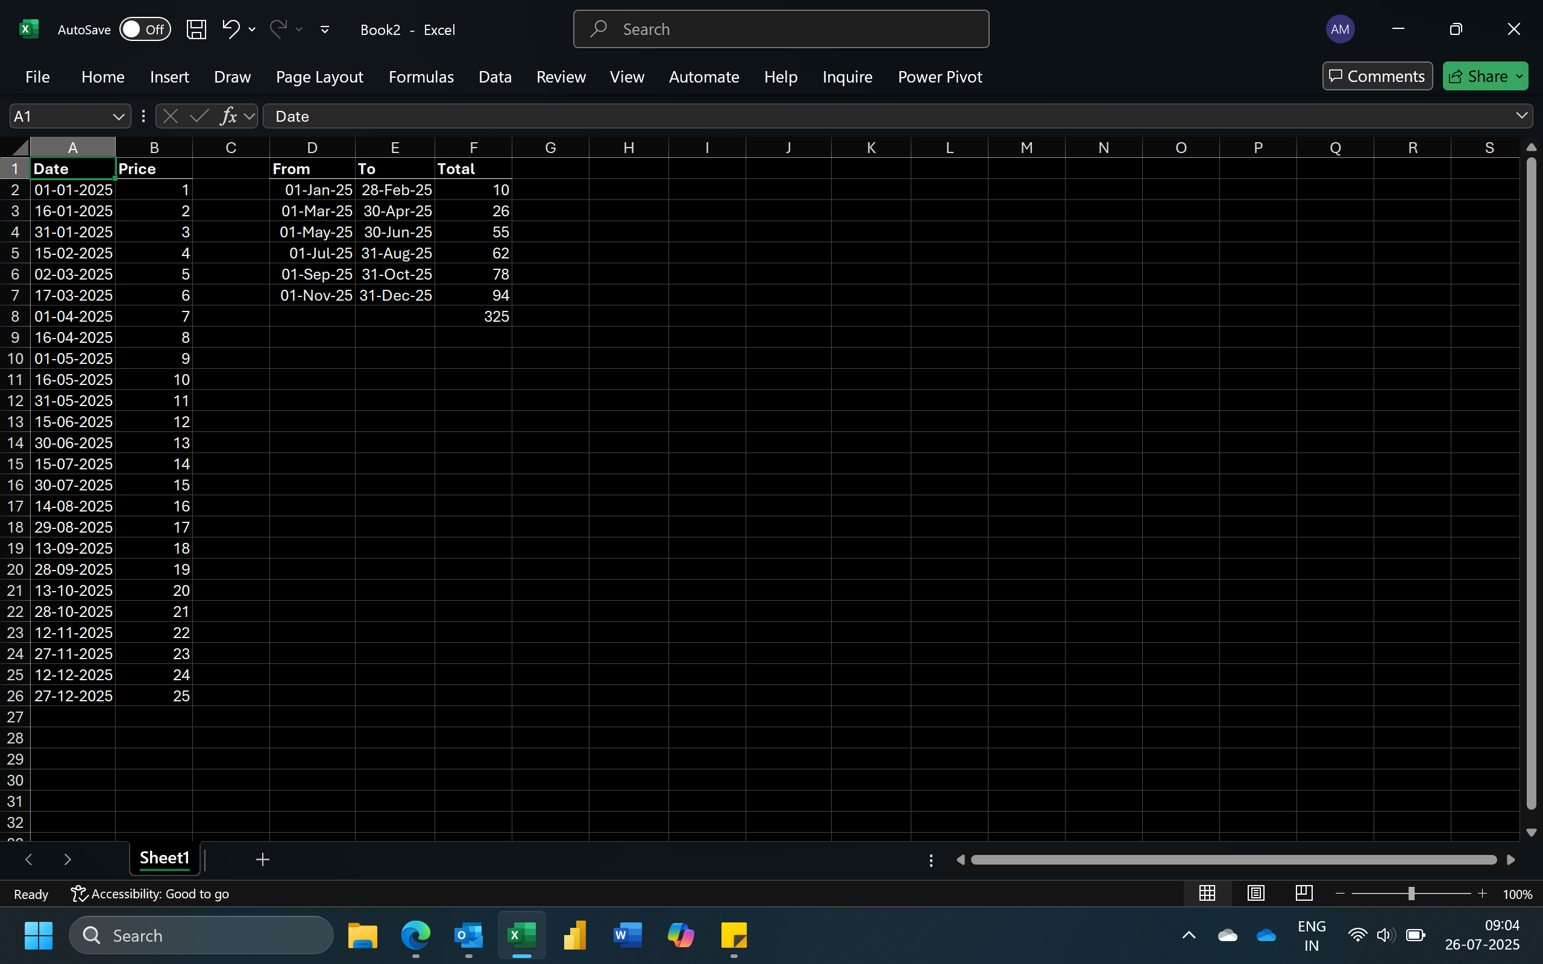Viewport: 1543px width, 964px height.
Task: Click the Normal view grid icon
Action: coord(1207,894)
